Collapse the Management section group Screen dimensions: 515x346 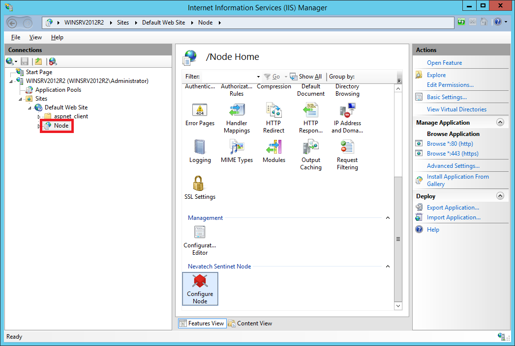387,218
